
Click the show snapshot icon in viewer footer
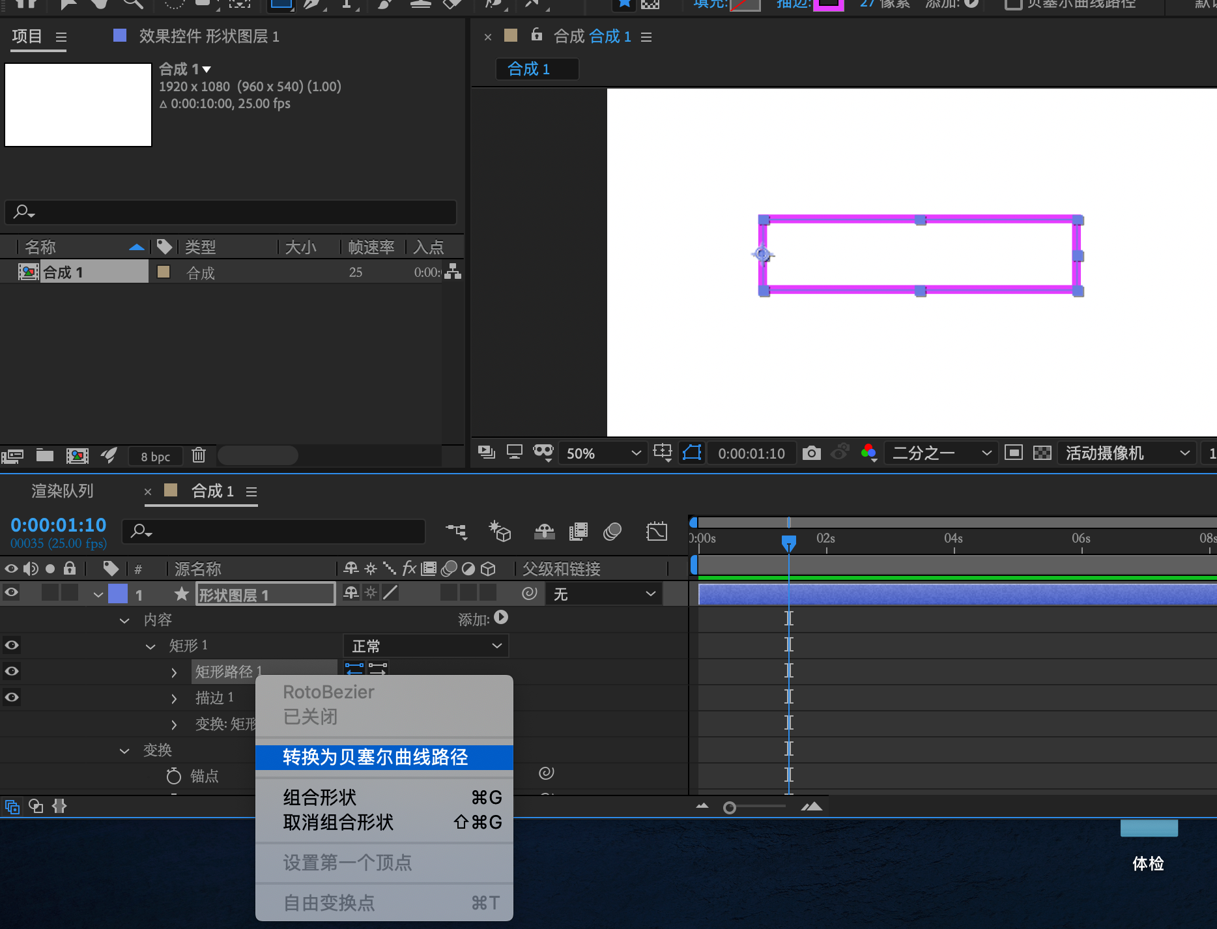tap(840, 452)
